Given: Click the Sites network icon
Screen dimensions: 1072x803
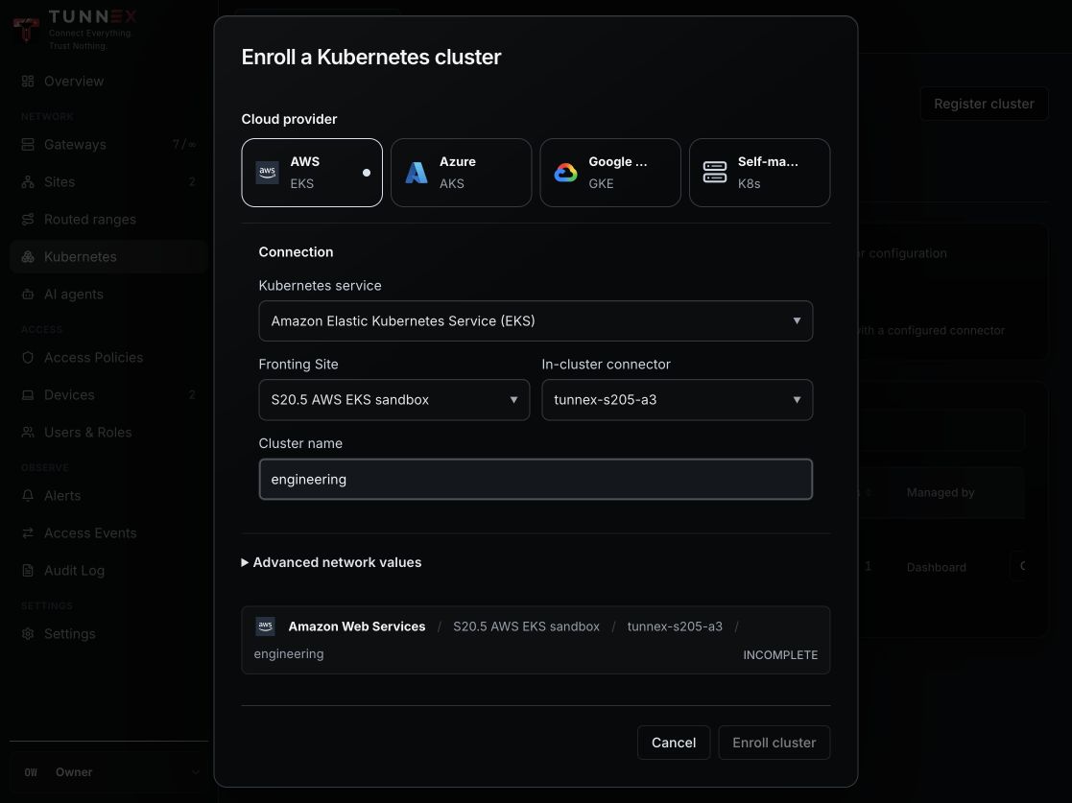Looking at the screenshot, I should click(x=28, y=181).
